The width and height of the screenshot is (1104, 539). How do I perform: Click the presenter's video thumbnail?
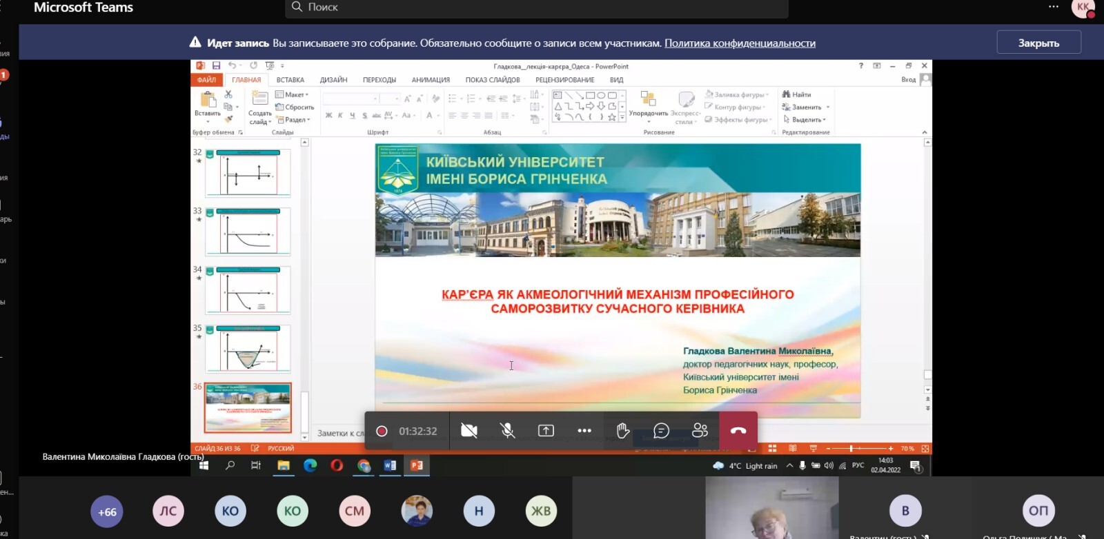pyautogui.click(x=771, y=509)
